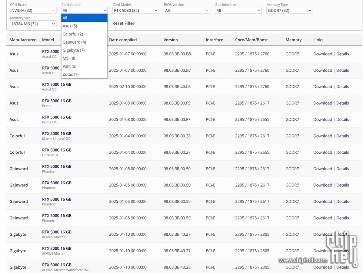Open the Bus Interface dropdown
This screenshot has width=363, height=273.
point(238,10)
